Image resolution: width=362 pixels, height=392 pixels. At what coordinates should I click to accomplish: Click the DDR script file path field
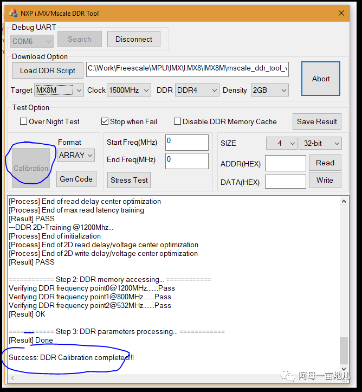(x=188, y=69)
